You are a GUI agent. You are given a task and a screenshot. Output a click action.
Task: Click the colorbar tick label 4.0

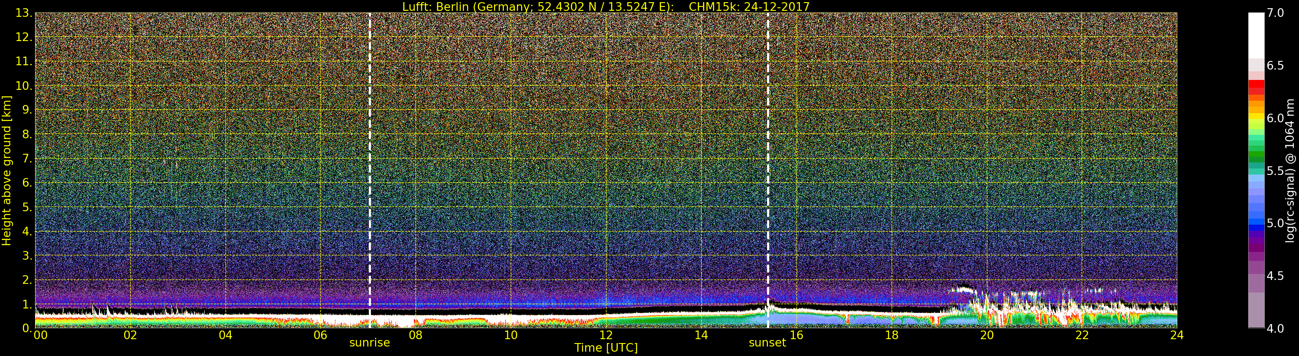(x=1275, y=329)
